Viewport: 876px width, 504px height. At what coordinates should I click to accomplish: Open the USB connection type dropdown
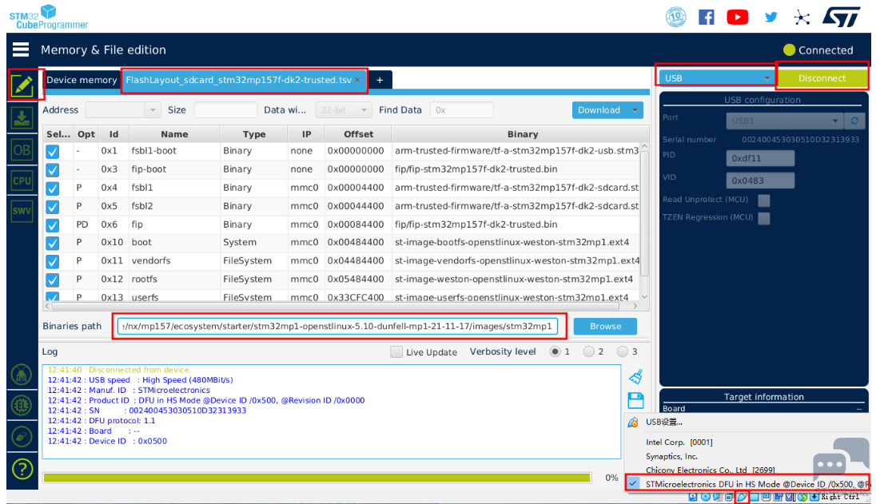coord(717,78)
